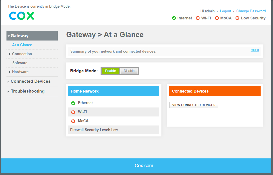Click the Cox logo
273x175 pixels.
21,16
